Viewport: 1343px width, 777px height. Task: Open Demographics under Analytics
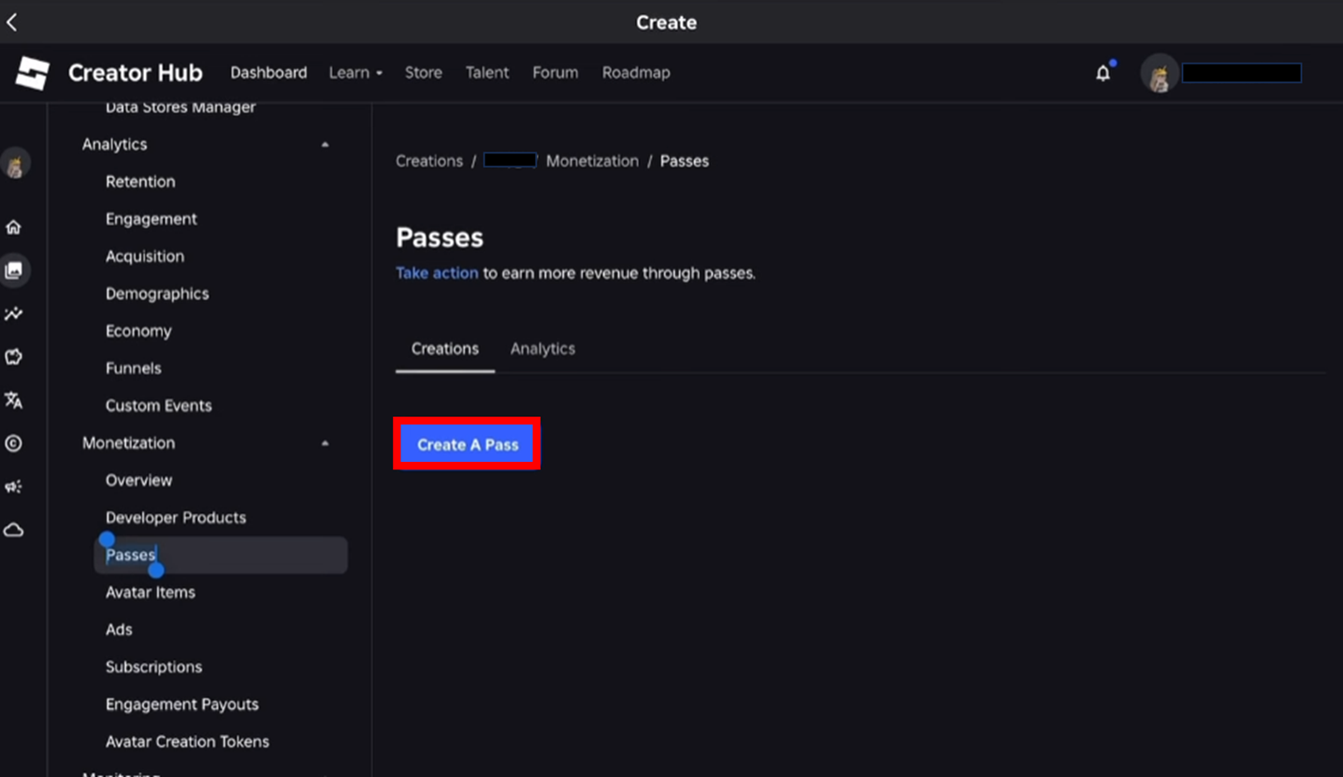pyautogui.click(x=157, y=294)
